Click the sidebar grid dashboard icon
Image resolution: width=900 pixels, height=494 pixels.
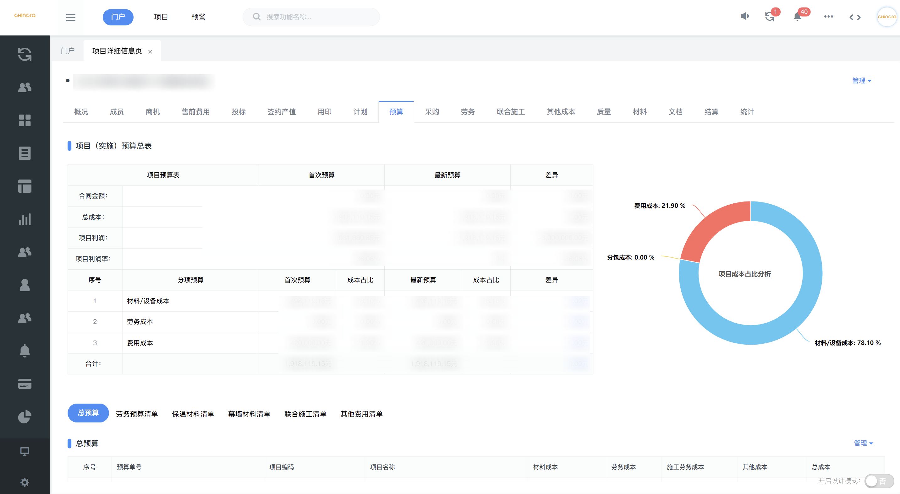coord(25,120)
